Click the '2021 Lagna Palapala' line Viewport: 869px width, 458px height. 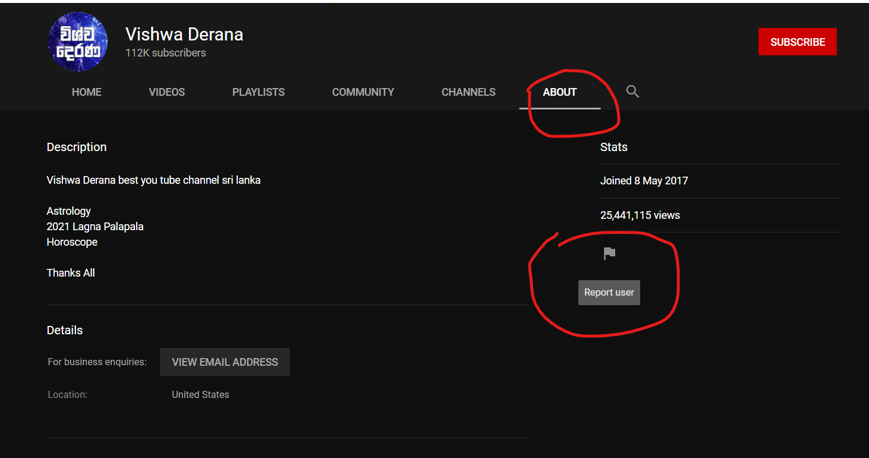pyautogui.click(x=95, y=227)
